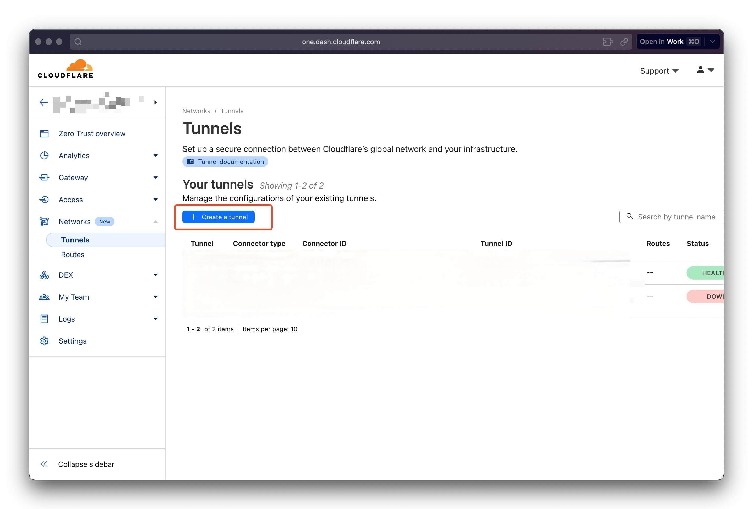Click the Cloudflare logo
This screenshot has height=509, width=753.
[65, 69]
